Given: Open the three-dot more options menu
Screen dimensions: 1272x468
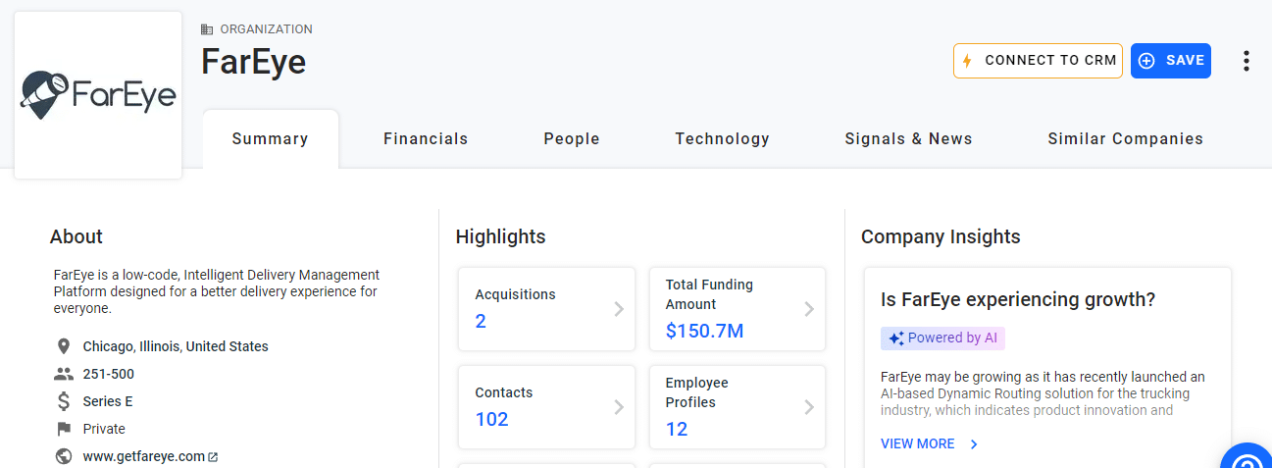Looking at the screenshot, I should point(1246,61).
